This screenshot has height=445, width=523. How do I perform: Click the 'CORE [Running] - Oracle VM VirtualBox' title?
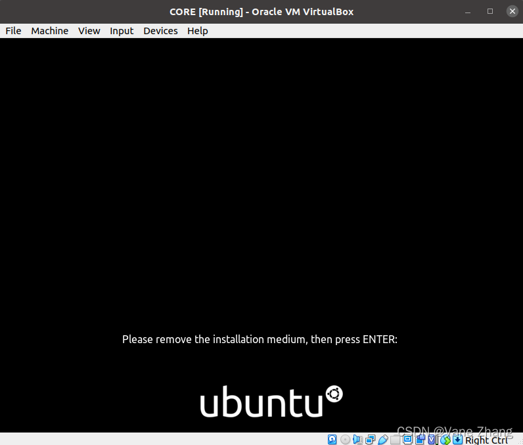261,12
